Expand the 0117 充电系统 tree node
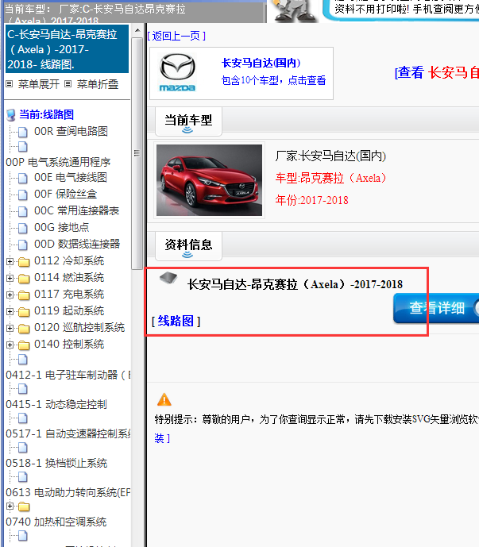The width and height of the screenshot is (479, 547). [x=10, y=295]
